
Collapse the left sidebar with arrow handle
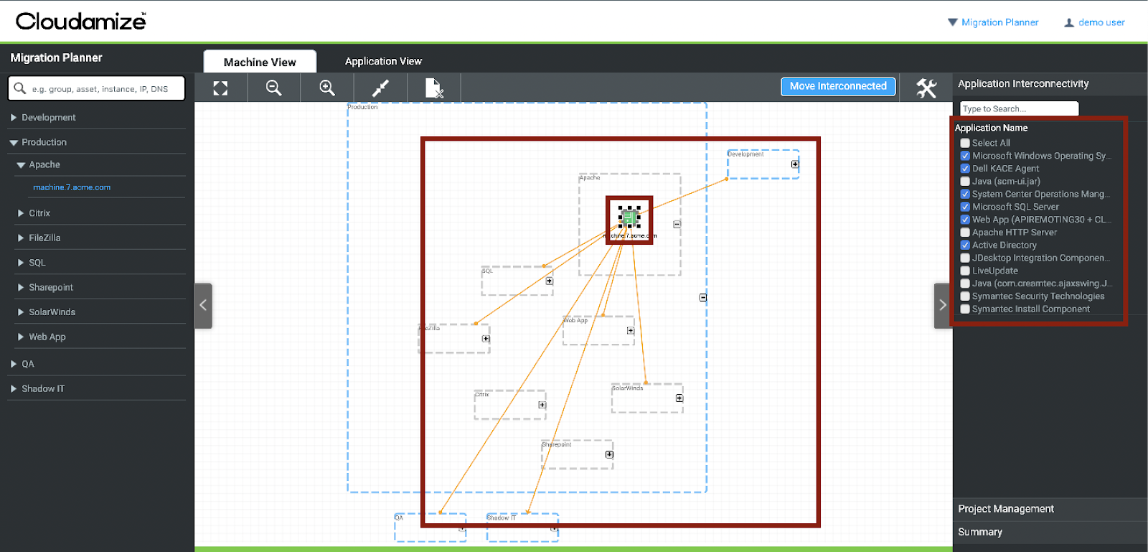(203, 306)
